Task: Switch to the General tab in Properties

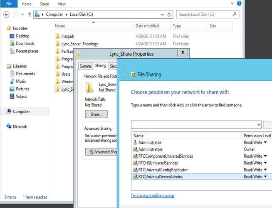Action: point(85,66)
